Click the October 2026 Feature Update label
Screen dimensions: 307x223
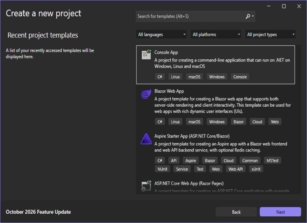pyautogui.click(x=38, y=212)
